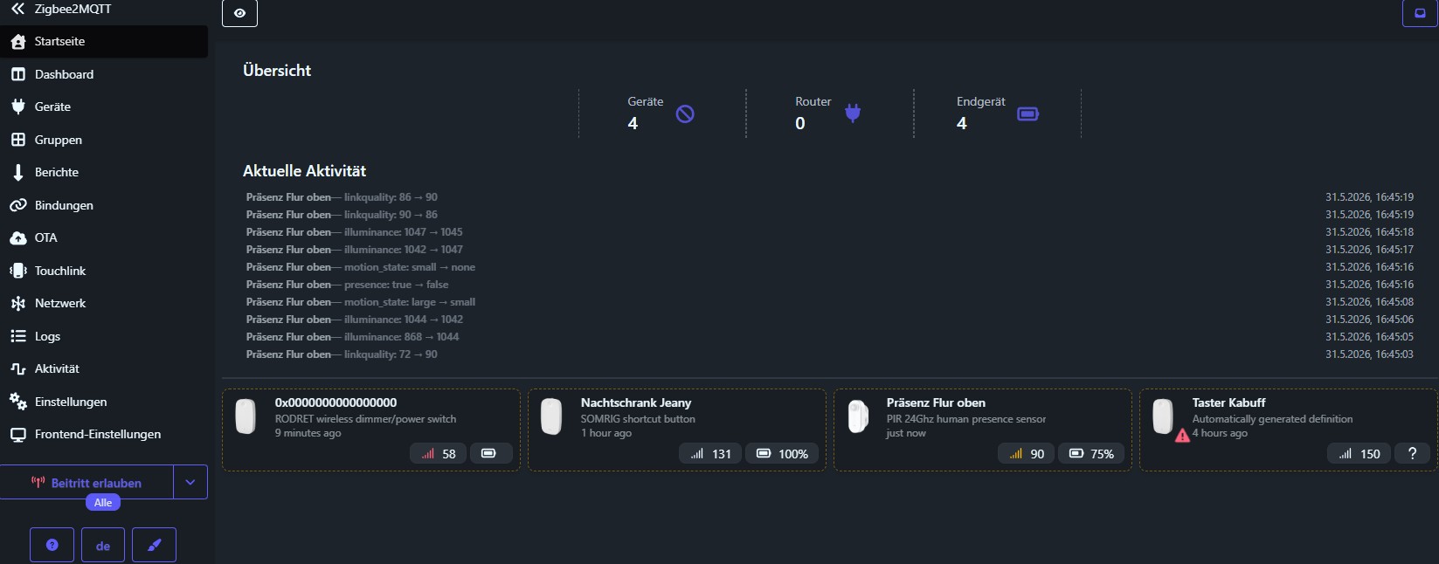Viewport: 1439px width, 564px height.
Task: Open the Präsenz Flur oben device card
Action: (983, 430)
